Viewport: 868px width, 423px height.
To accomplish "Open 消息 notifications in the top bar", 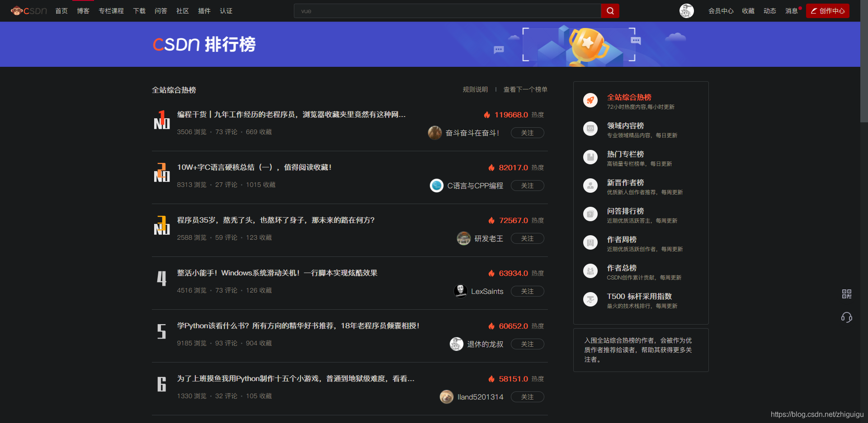I will pos(792,11).
